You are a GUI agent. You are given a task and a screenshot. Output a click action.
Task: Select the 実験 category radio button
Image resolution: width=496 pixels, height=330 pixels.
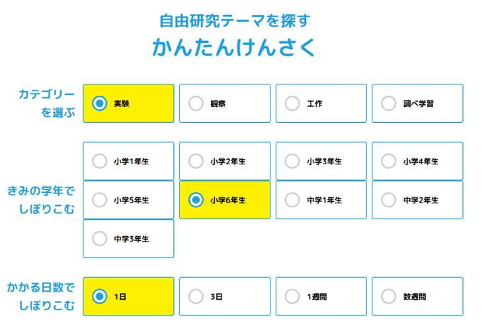[x=100, y=104]
